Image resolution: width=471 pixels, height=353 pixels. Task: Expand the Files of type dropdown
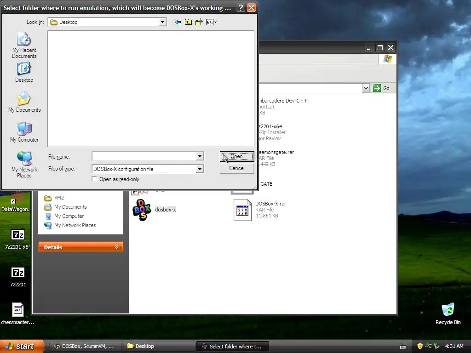click(200, 169)
